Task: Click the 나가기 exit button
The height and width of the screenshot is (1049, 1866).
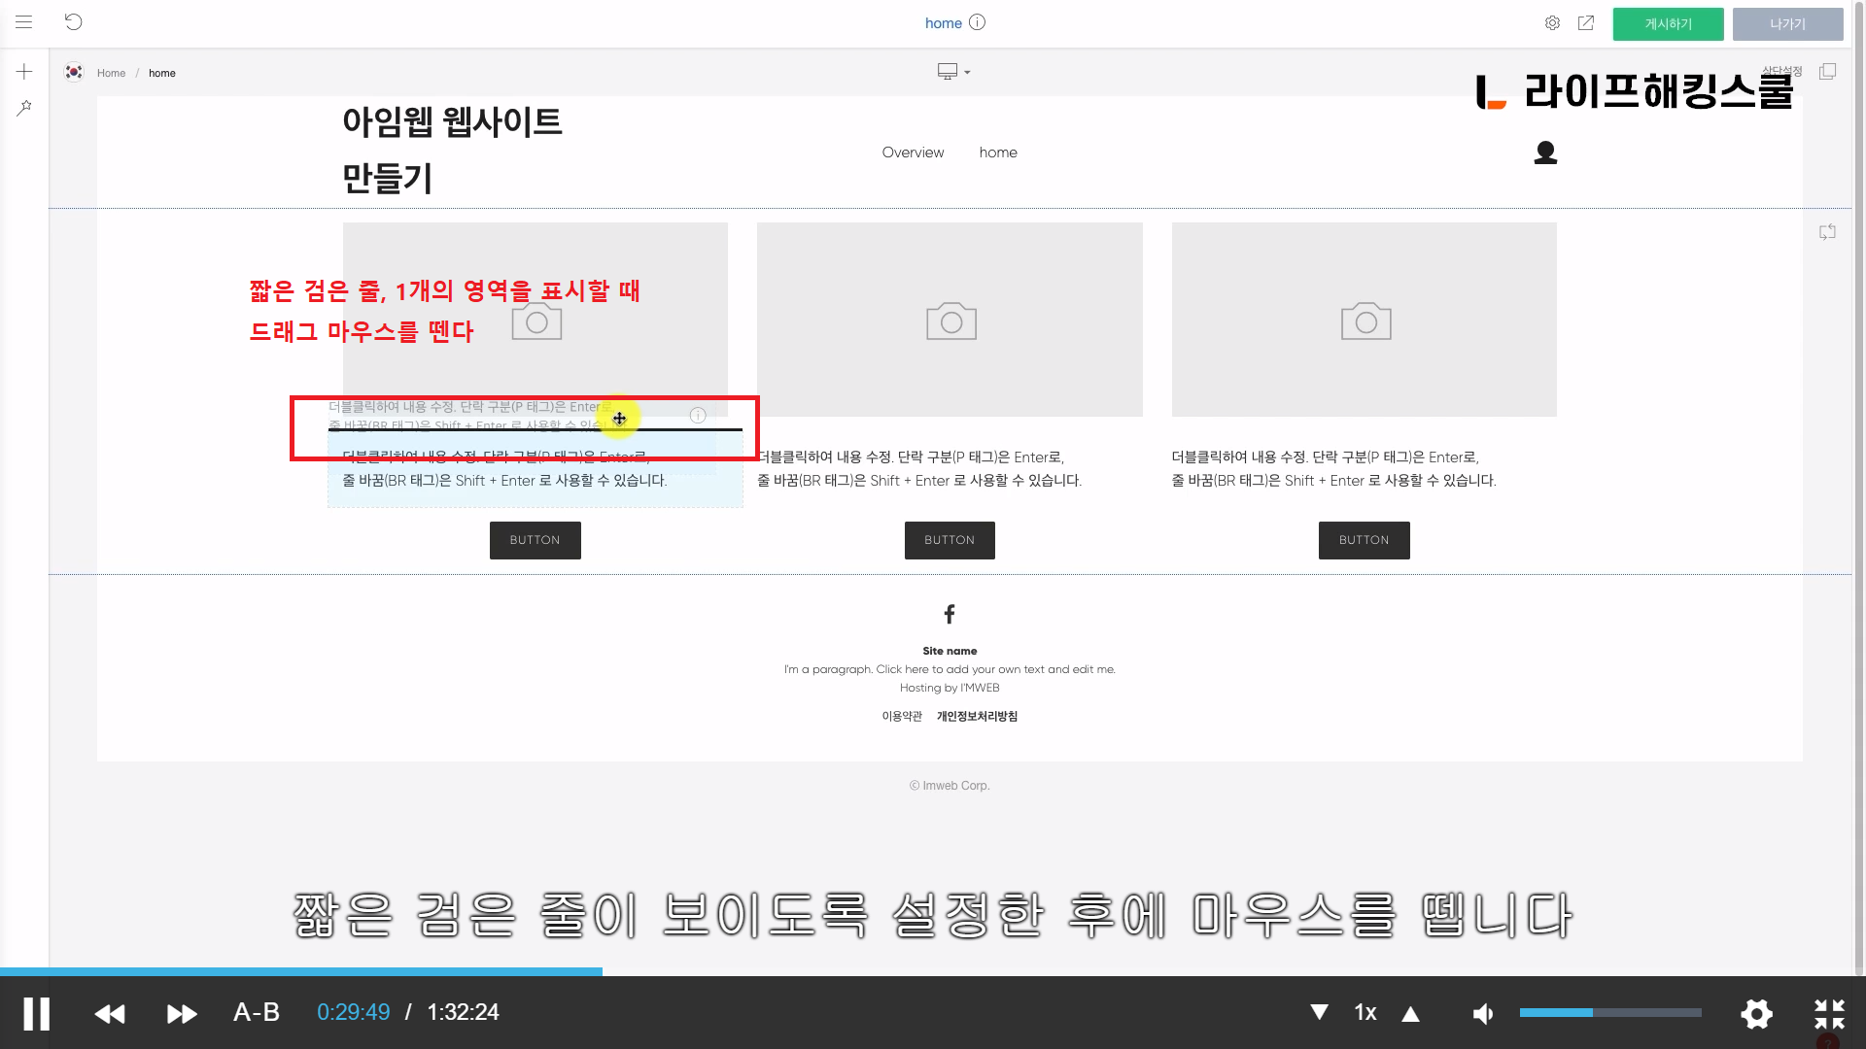Action: pos(1787,24)
